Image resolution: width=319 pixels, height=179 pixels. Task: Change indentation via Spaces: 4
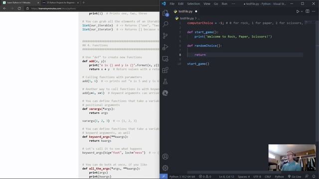click(x=244, y=177)
